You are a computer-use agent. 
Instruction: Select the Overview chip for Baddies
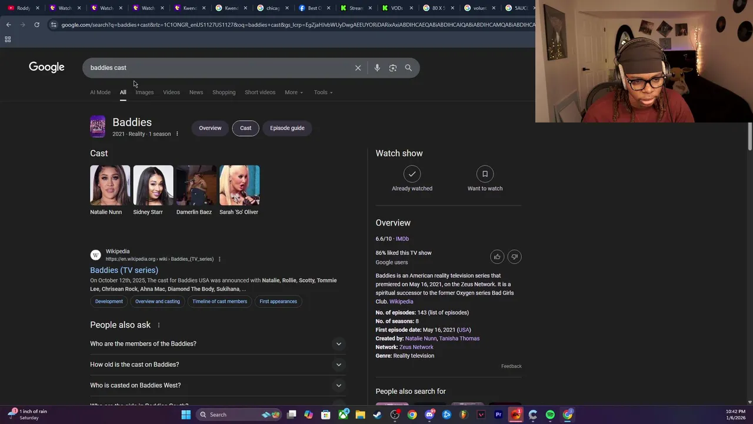tap(210, 128)
